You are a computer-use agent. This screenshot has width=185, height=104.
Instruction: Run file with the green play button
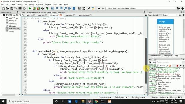click(30, 8)
